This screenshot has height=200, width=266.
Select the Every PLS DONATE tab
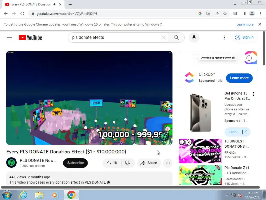[33, 4]
